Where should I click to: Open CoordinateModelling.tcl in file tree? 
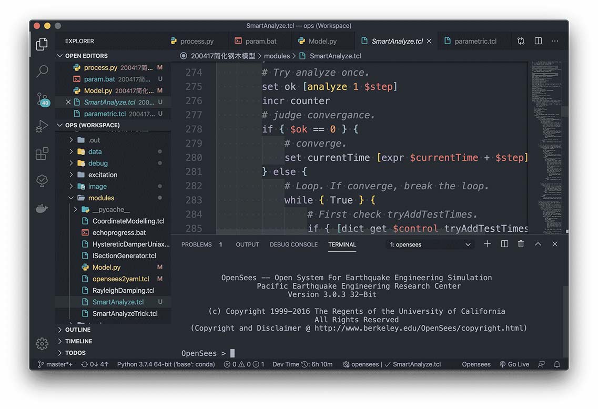[x=113, y=221]
